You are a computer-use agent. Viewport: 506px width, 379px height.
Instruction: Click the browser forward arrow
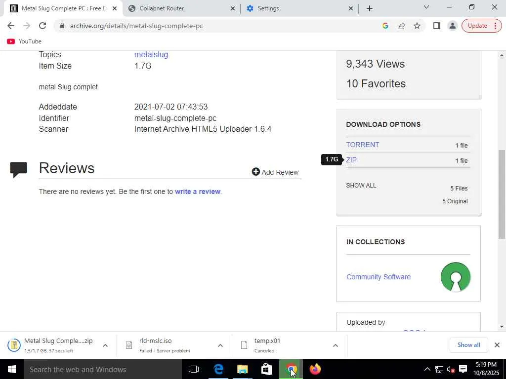point(27,26)
